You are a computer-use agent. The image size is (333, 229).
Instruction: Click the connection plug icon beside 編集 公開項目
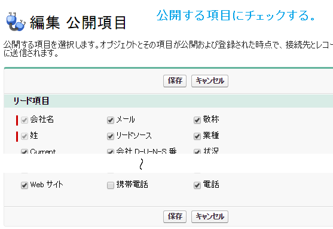click(16, 22)
